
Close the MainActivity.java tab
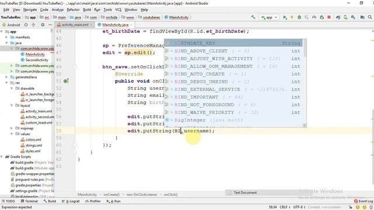(131, 24)
